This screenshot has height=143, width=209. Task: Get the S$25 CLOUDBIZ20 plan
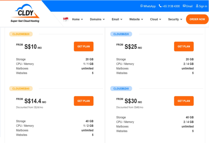pos(184,46)
